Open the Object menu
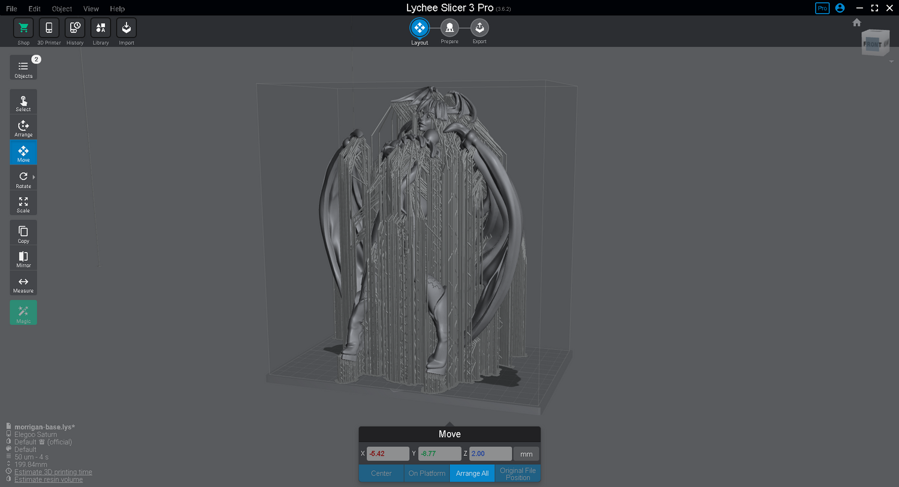Screen dimensions: 899x487 coord(62,8)
